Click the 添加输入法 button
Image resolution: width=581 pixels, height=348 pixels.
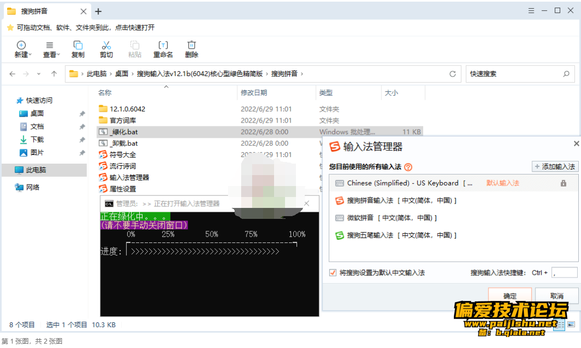tap(555, 167)
